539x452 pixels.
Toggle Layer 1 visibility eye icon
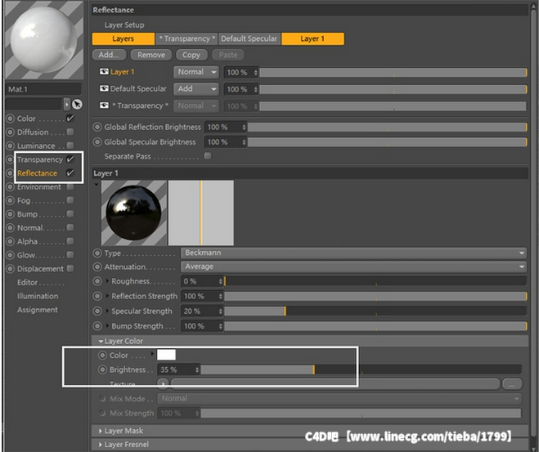coord(104,71)
